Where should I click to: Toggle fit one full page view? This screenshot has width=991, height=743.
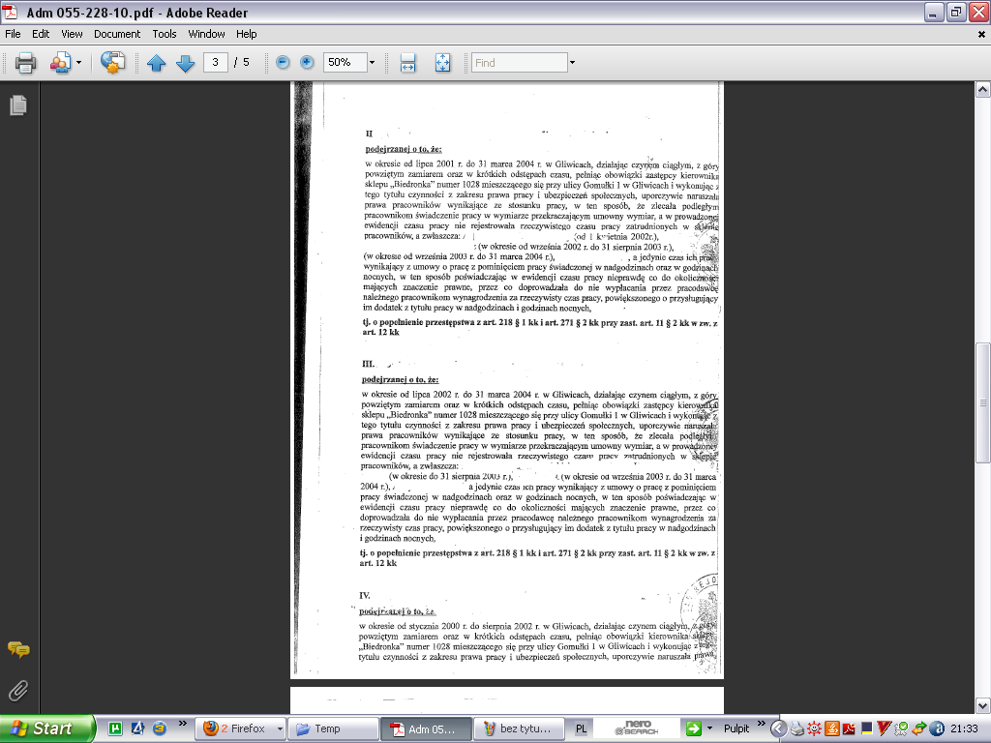[442, 63]
